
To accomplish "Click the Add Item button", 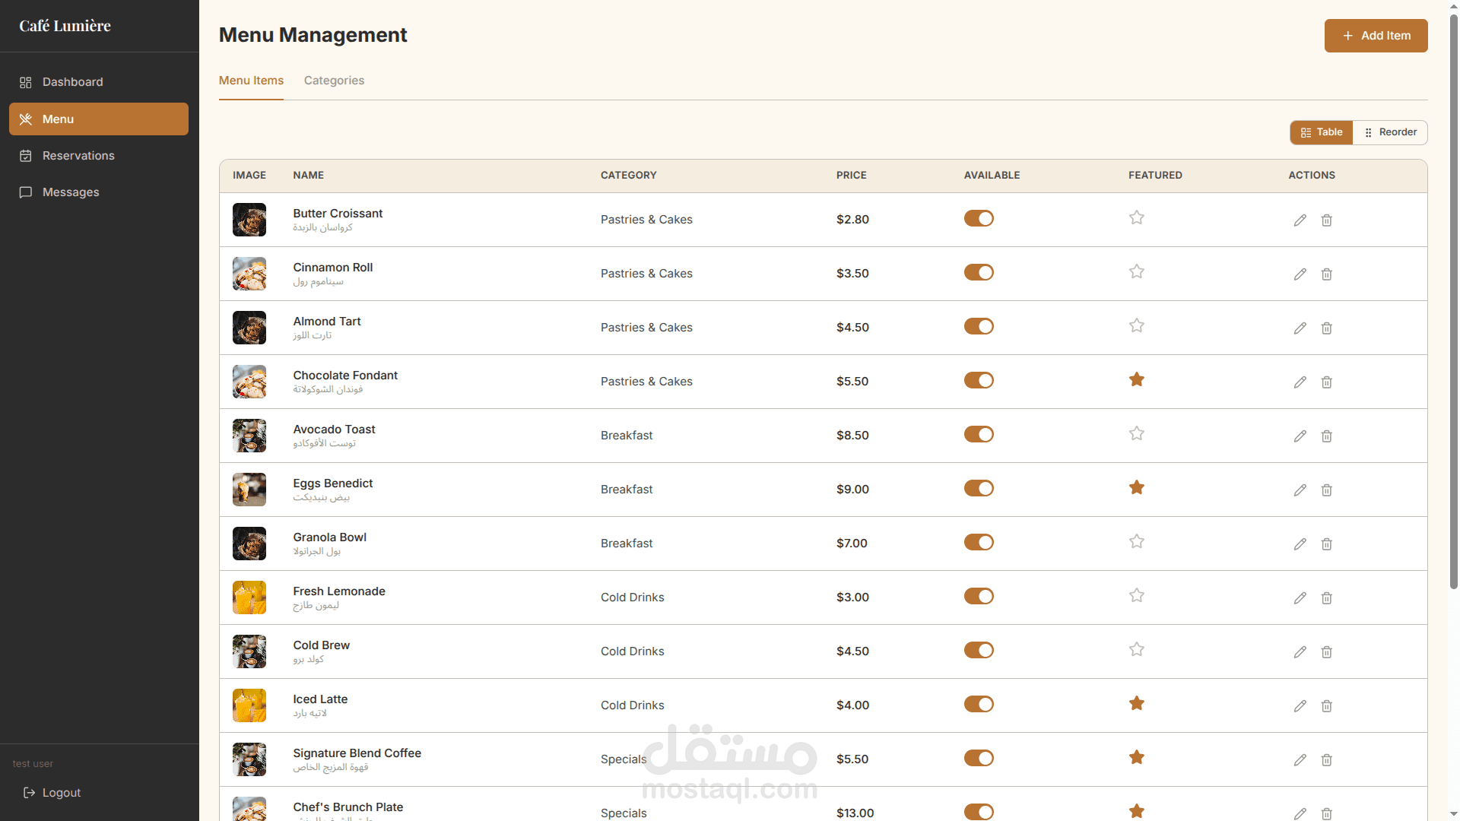I will 1376,36.
